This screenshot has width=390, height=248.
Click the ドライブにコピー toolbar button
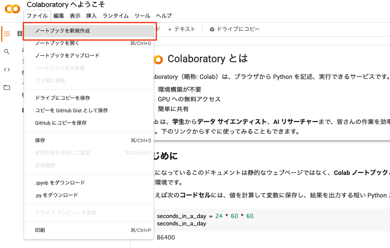click(234, 30)
